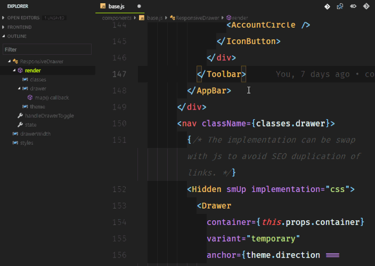Click components breadcrumb segment

coord(117,18)
